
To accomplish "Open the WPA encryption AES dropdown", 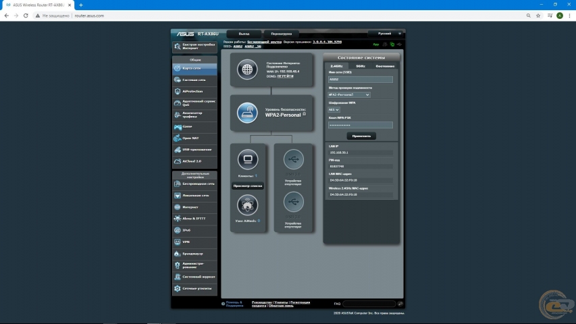I will (334, 110).
